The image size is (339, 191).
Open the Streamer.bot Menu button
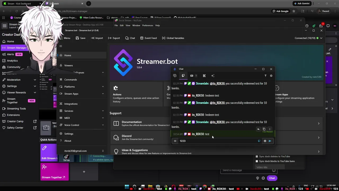(x=65, y=38)
